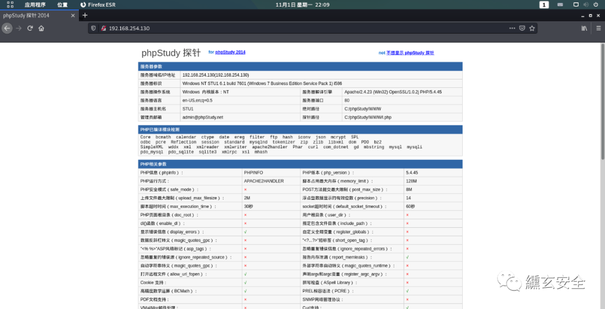
Task: Open a new tab with plus button
Action: [x=85, y=15]
